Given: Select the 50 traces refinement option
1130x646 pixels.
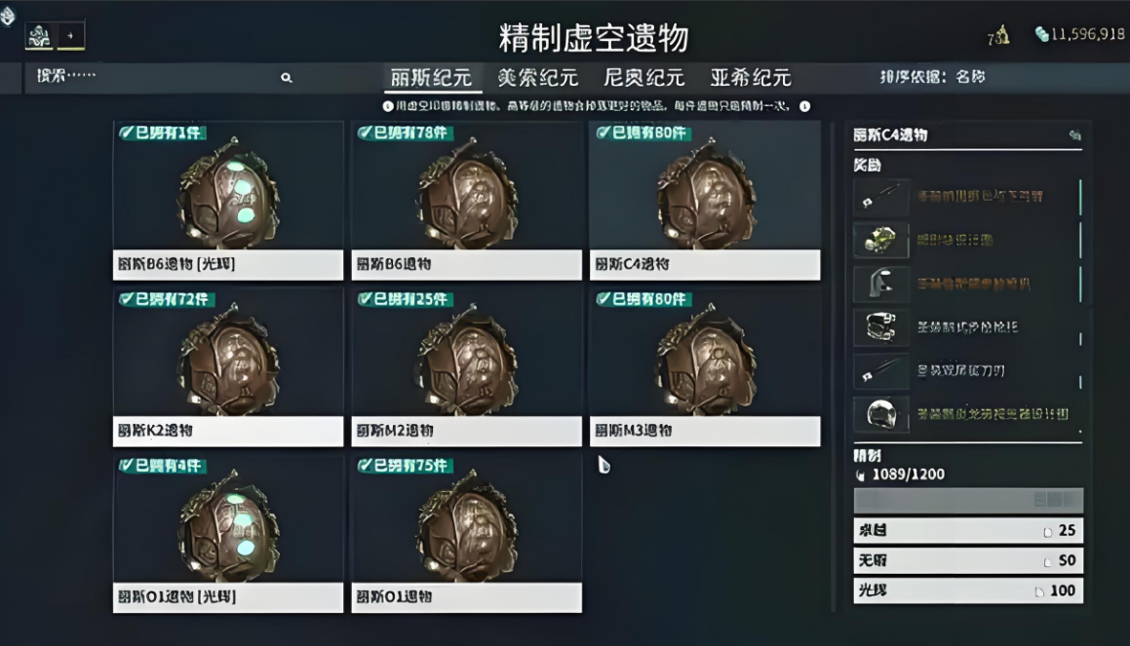Looking at the screenshot, I should [x=968, y=560].
